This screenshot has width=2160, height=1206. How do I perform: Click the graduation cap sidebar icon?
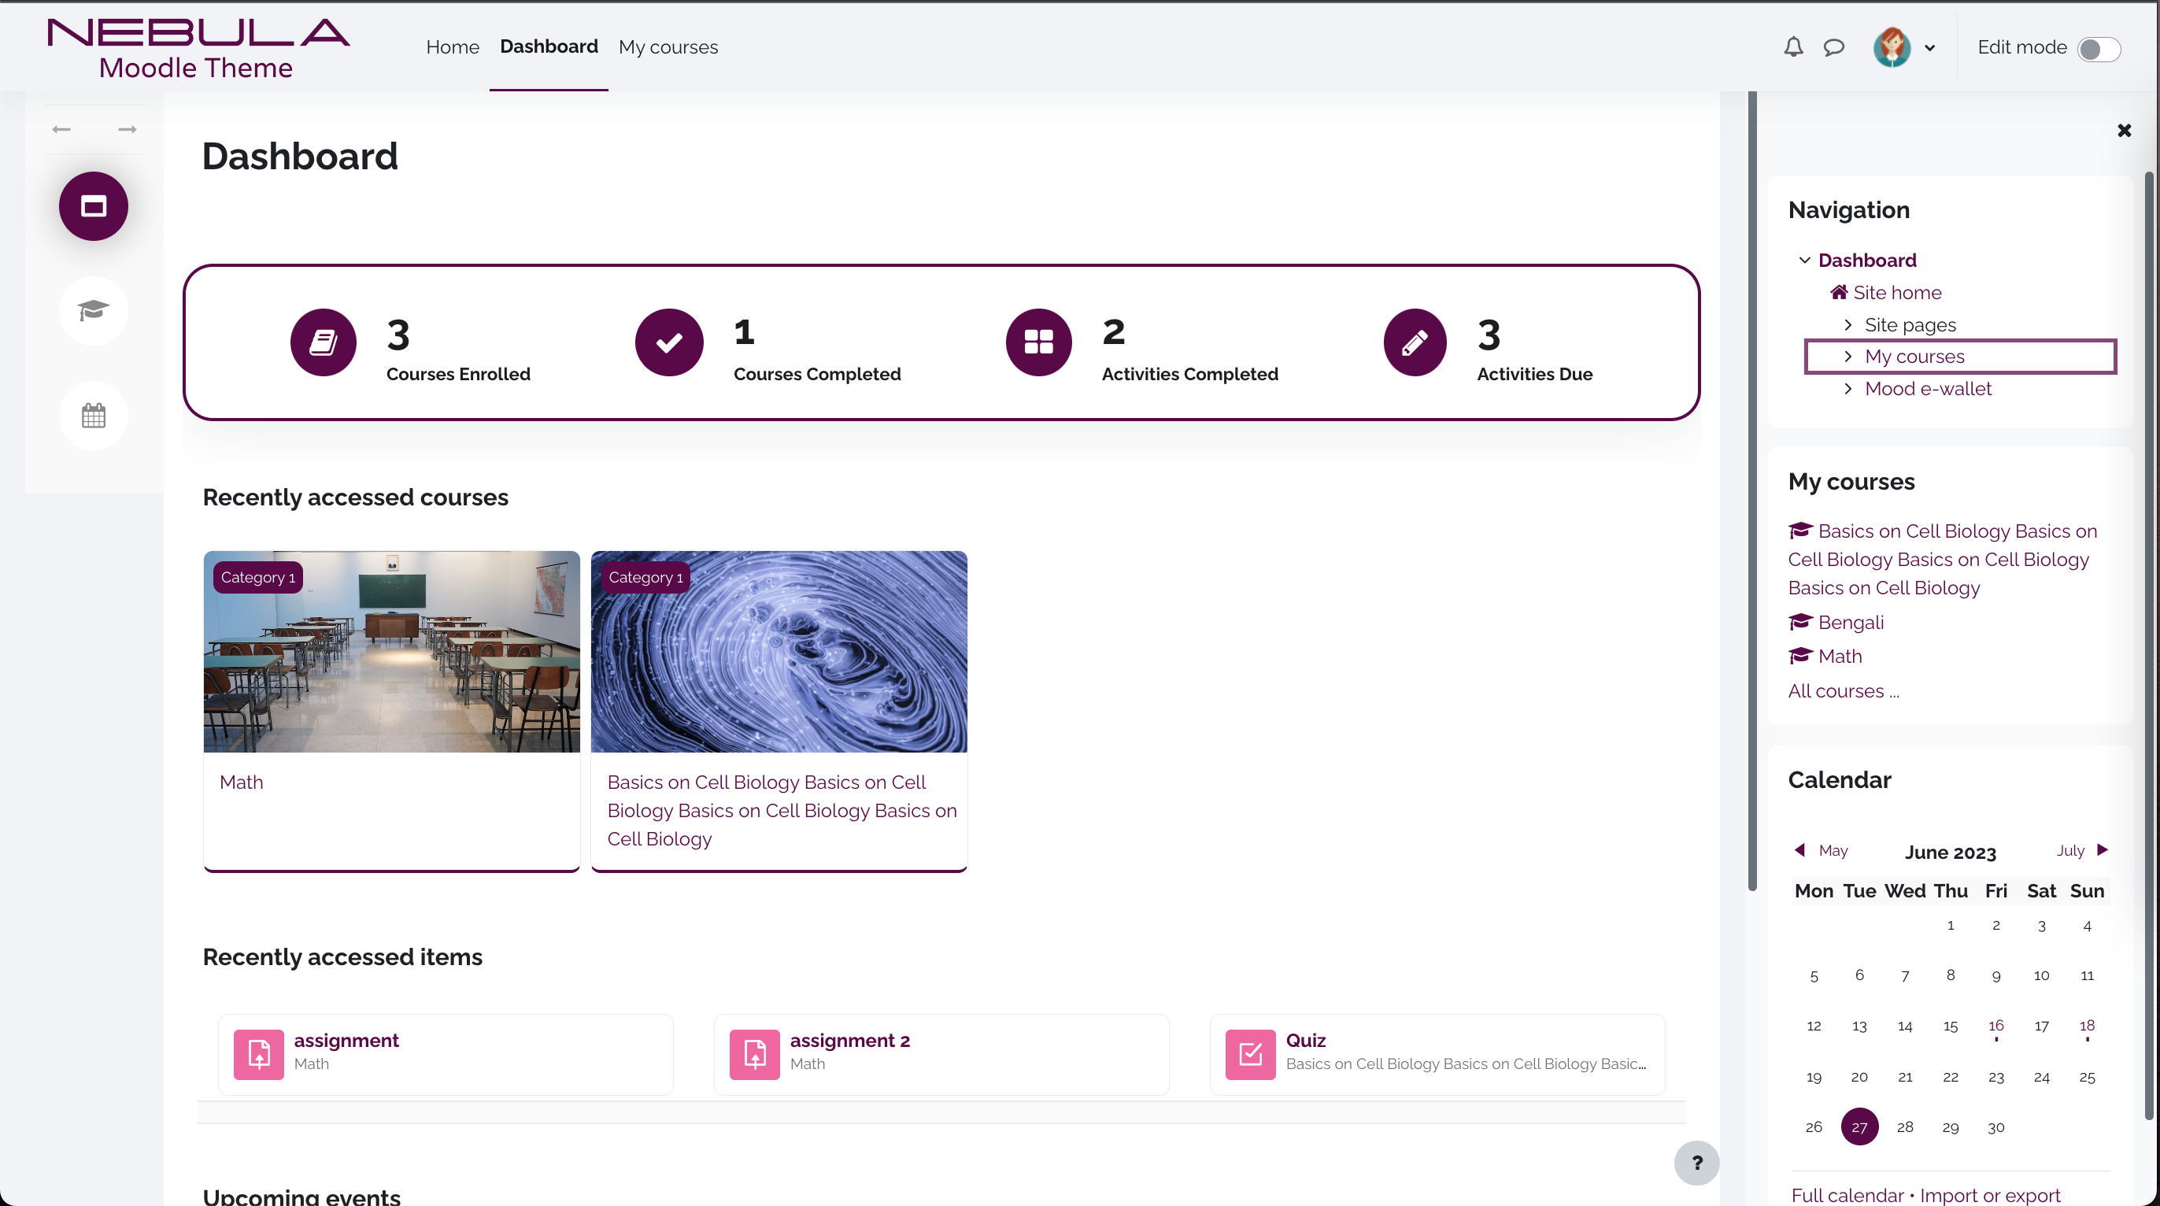[93, 311]
